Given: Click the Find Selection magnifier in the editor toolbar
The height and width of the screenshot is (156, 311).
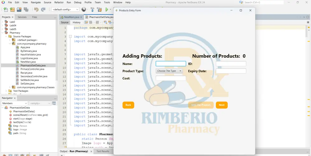Looking at the screenshot, I should pos(105,22).
